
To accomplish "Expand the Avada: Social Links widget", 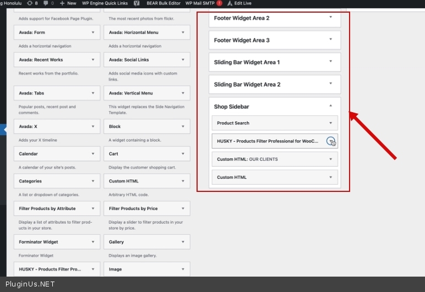I will click(x=182, y=60).
